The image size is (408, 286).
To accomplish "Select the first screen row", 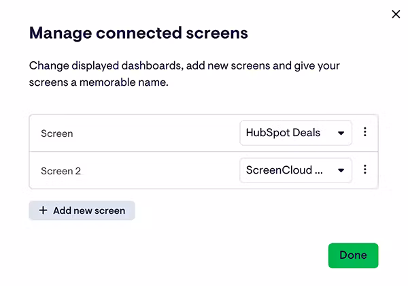I will click(x=136, y=133).
